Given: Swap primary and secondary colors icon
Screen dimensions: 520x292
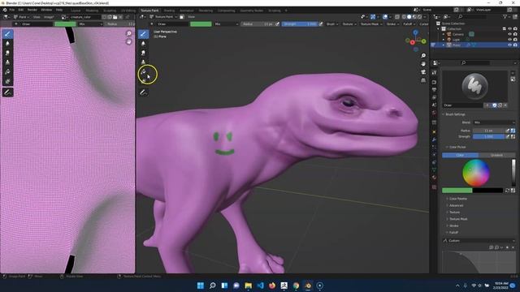Looking at the screenshot, I should 507,191.
